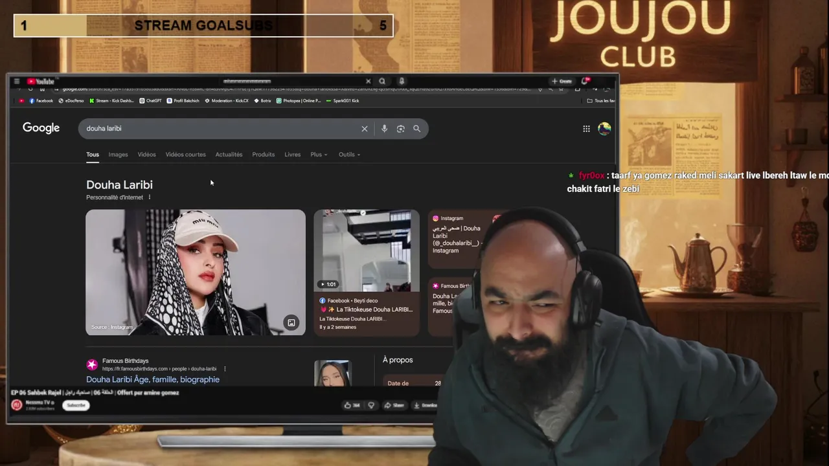The width and height of the screenshot is (829, 466).
Task: Open the Google apps grid
Action: 586,129
